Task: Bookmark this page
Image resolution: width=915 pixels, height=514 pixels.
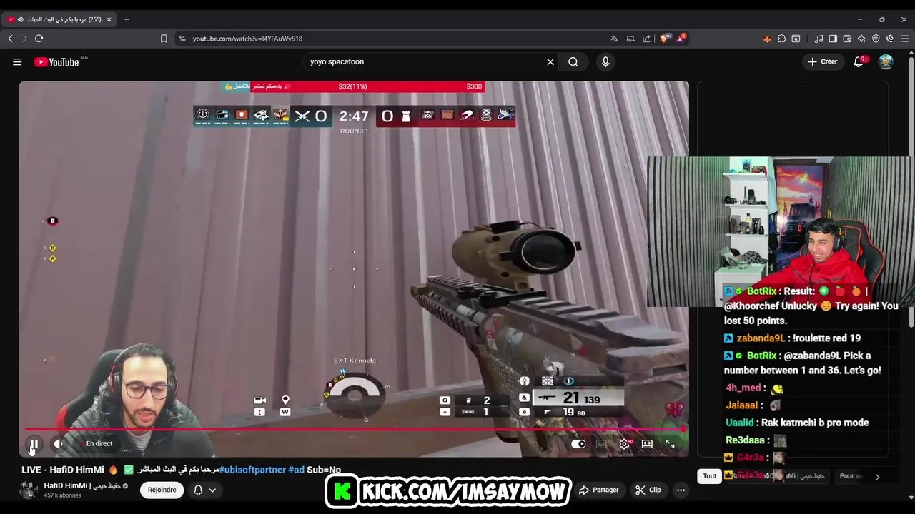Action: point(164,39)
